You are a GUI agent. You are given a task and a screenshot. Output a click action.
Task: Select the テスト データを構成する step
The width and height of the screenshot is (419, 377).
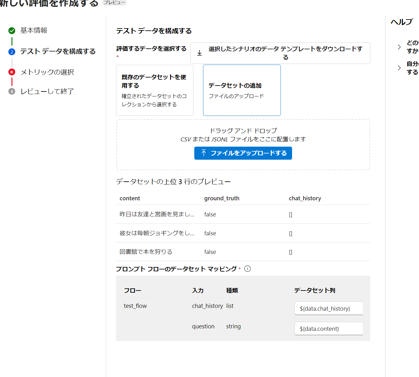coord(58,51)
